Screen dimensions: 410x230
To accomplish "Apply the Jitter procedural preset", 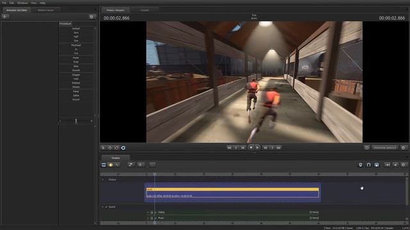I will [x=76, y=66].
